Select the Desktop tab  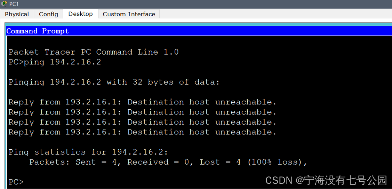[x=80, y=14]
